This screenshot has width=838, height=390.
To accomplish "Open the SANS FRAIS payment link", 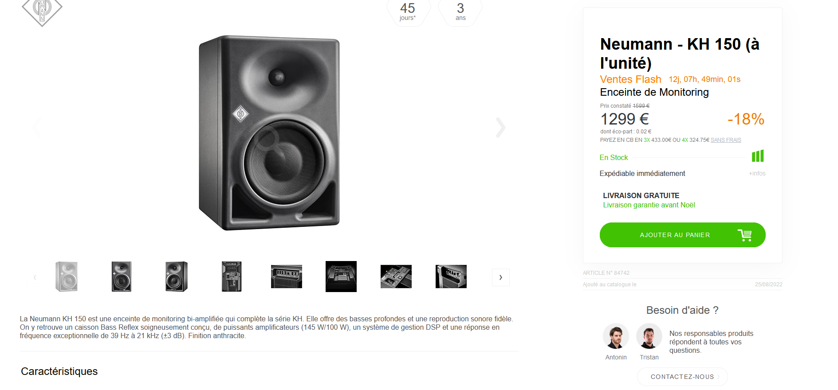I will click(x=726, y=140).
